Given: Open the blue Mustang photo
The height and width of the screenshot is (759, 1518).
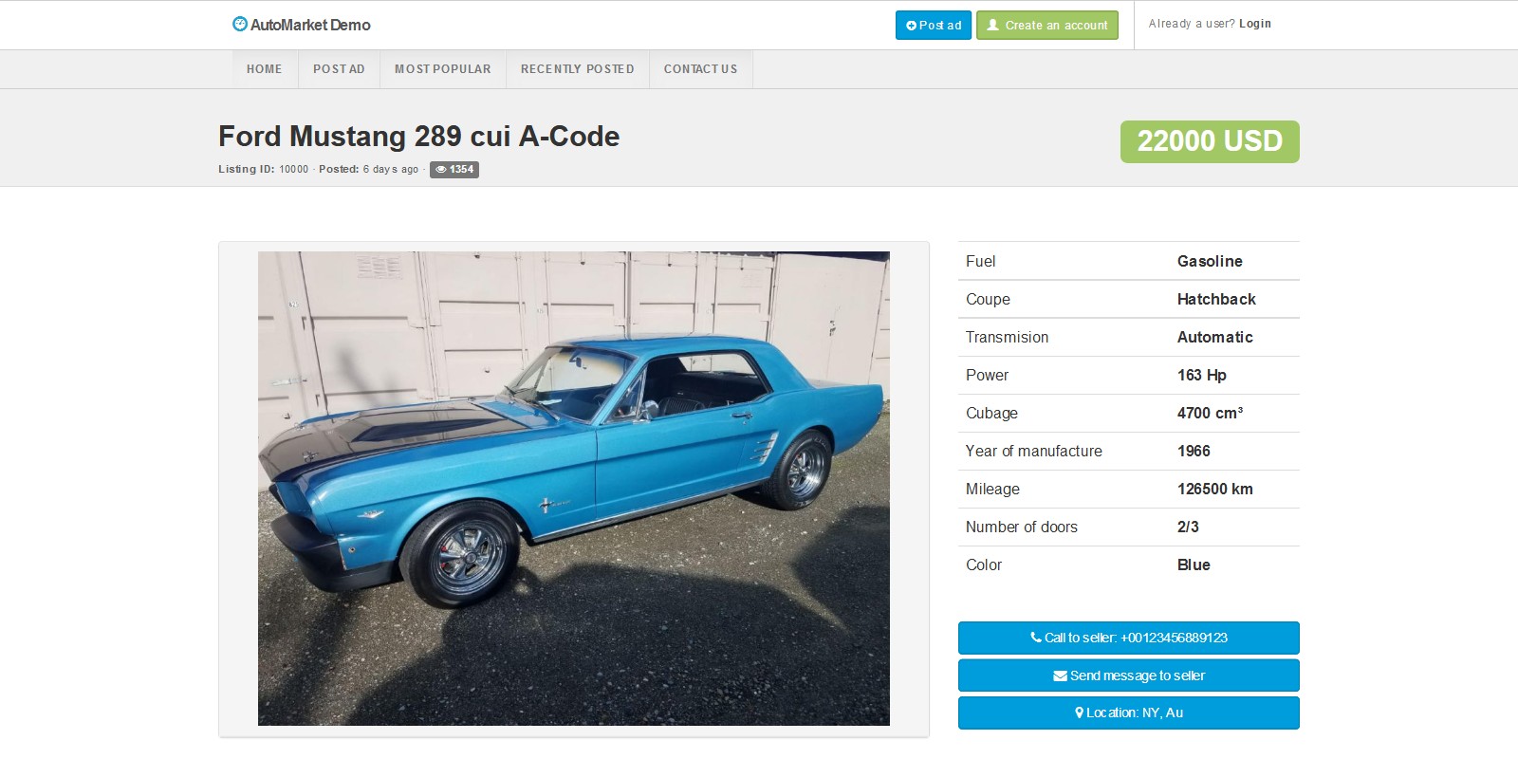Looking at the screenshot, I should point(574,489).
